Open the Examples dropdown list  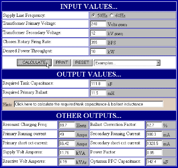tap(127, 63)
